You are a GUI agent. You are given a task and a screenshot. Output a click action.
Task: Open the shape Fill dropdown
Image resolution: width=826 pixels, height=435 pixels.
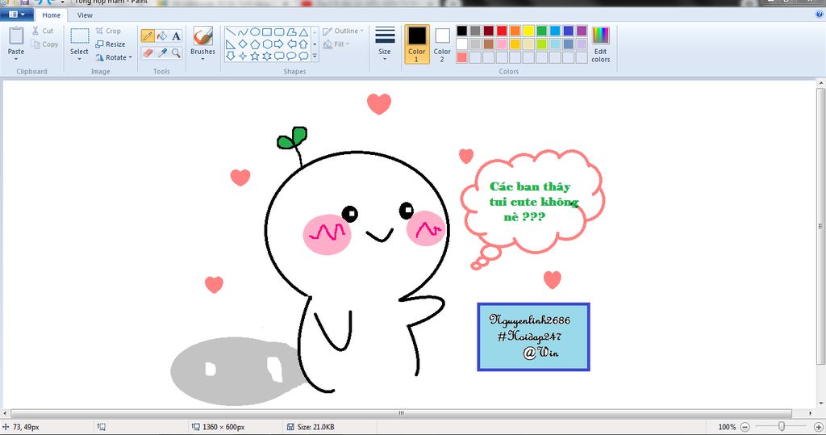pos(336,44)
